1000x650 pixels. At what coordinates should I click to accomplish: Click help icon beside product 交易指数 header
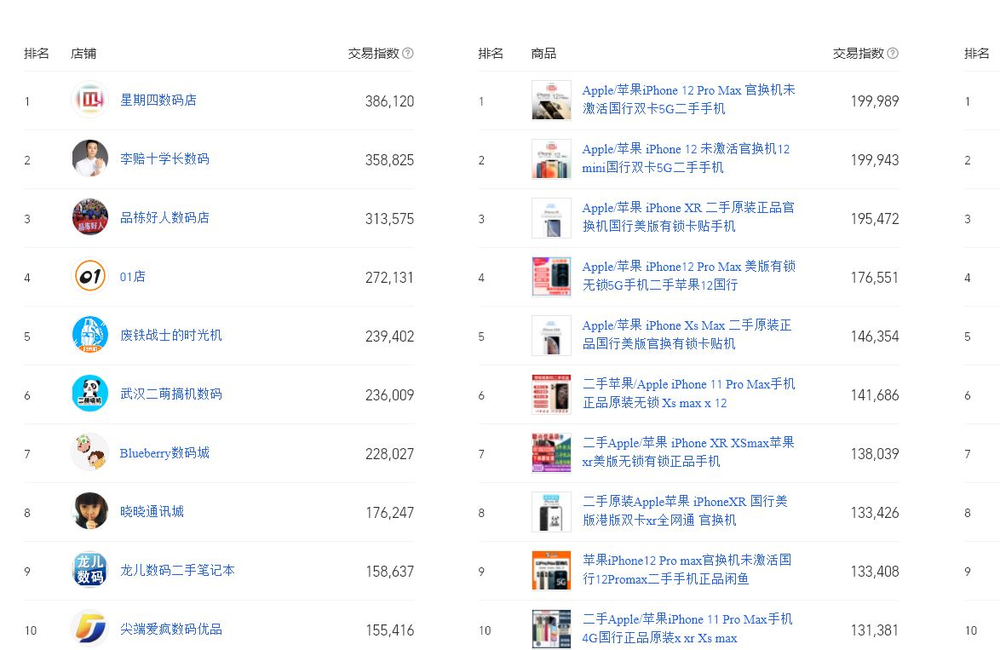893,54
